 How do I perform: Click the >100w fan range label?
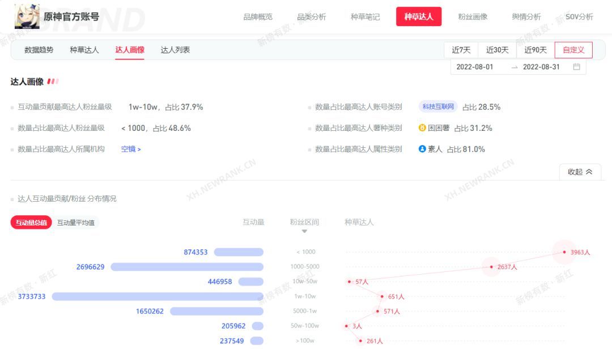[305, 341]
